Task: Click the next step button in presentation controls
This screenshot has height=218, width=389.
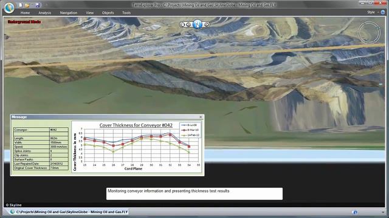Action: pos(206,24)
